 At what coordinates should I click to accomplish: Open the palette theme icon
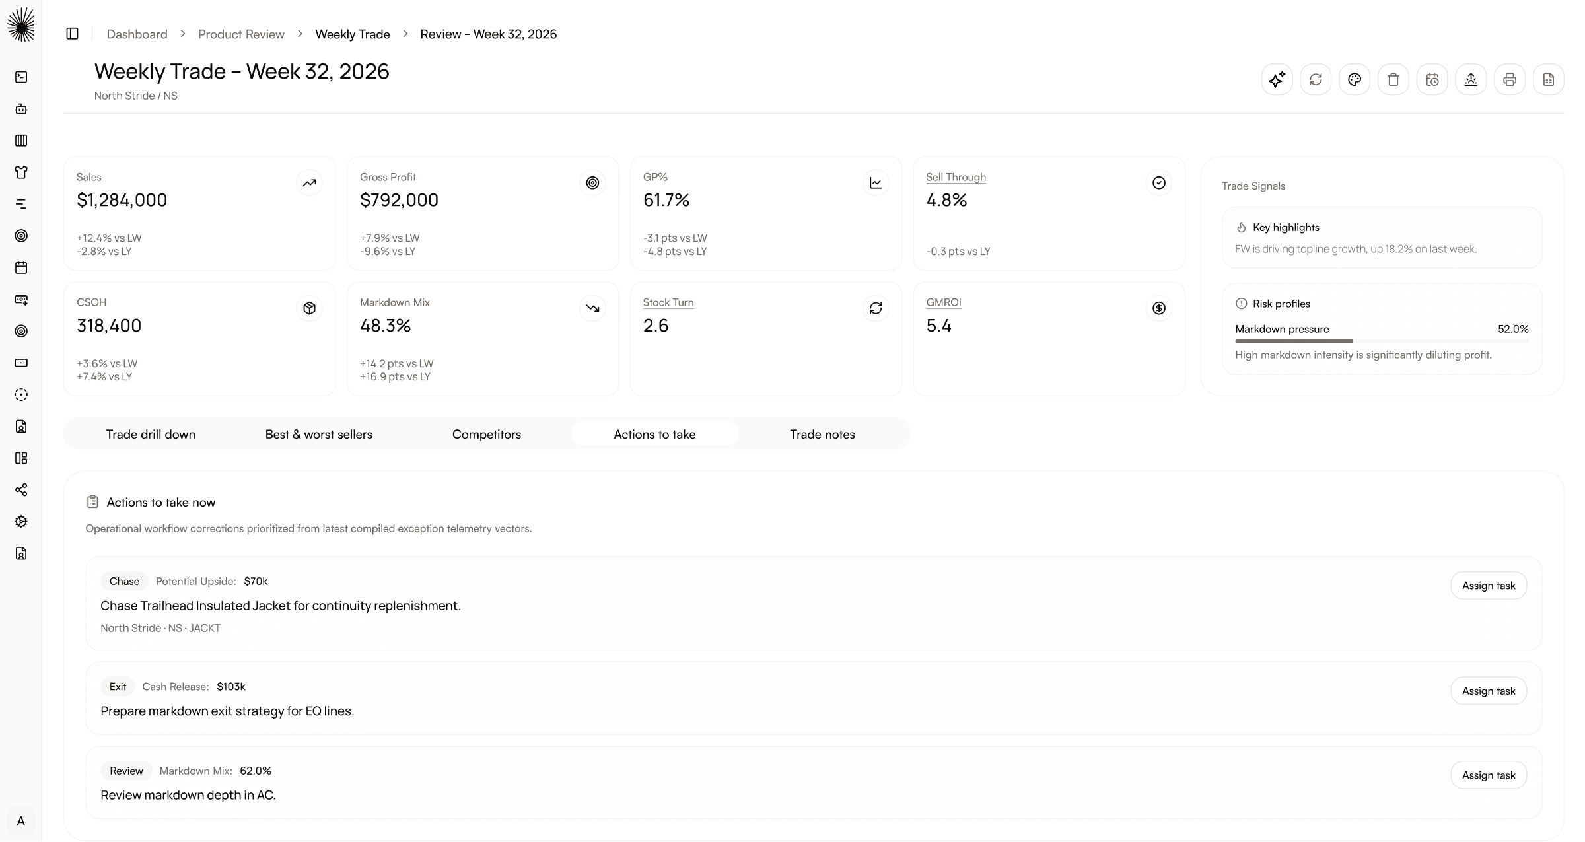click(x=1355, y=80)
